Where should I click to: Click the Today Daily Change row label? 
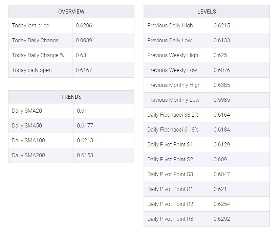(x=35, y=41)
